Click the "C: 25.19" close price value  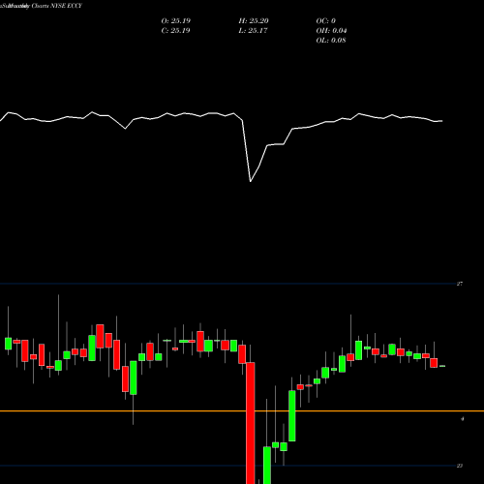tap(176, 31)
